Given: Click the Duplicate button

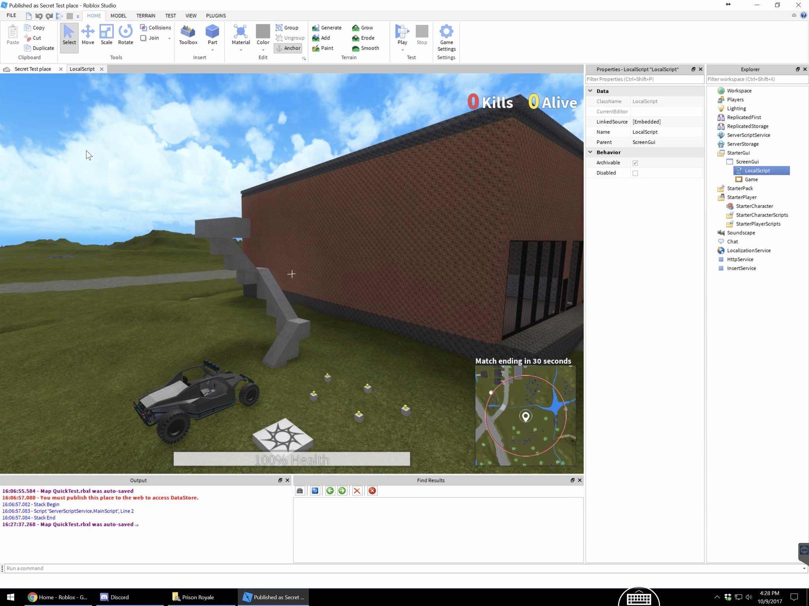Looking at the screenshot, I should [39, 48].
